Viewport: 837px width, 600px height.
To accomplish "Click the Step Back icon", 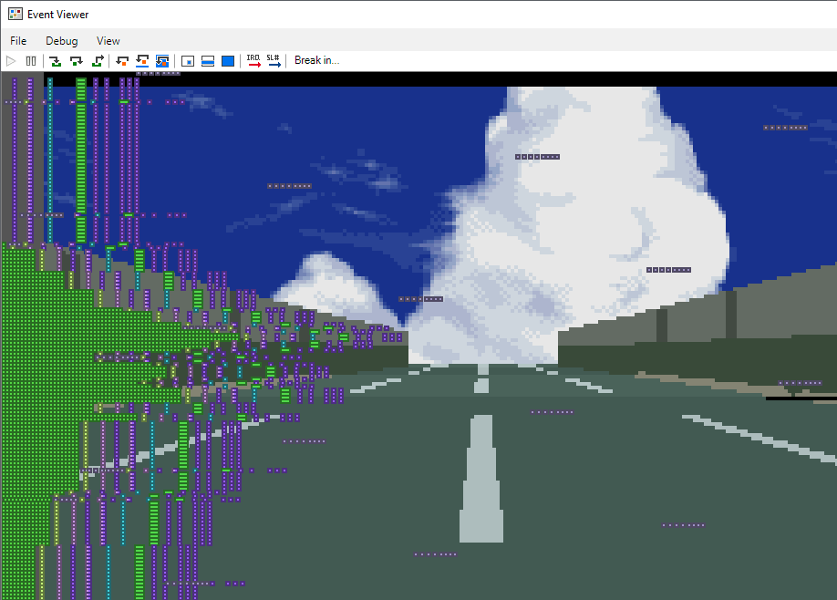I will tap(122, 61).
